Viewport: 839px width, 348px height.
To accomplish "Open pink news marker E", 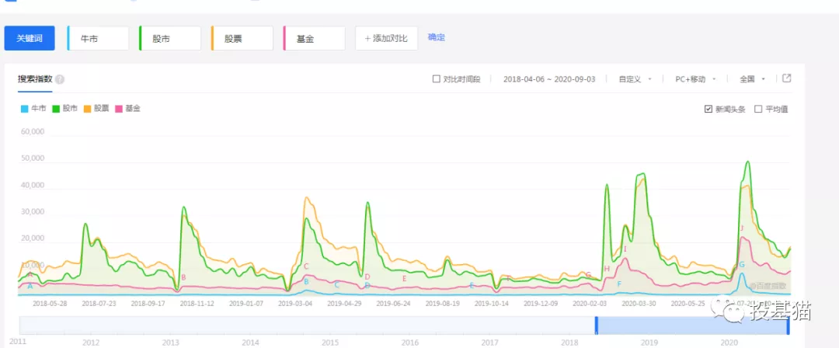I will 405,278.
